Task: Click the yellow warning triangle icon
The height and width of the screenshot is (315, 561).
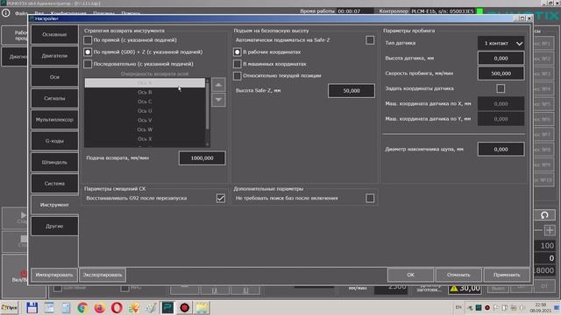Action: pyautogui.click(x=454, y=288)
